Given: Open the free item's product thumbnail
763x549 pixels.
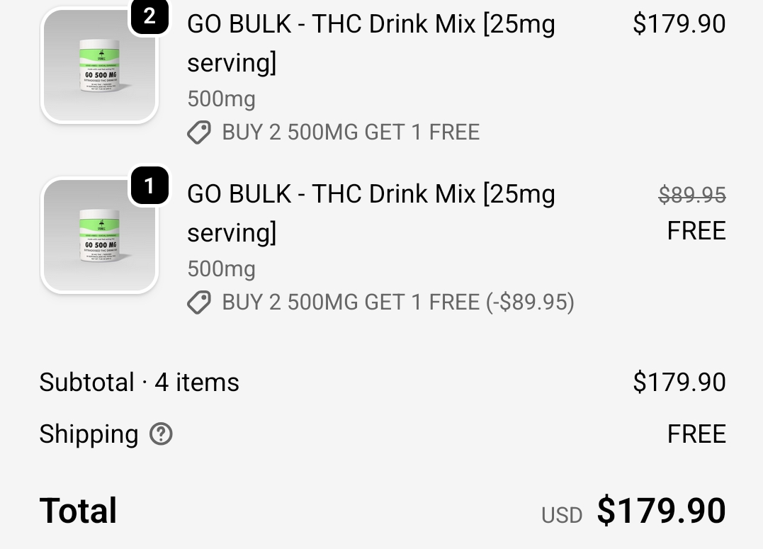Looking at the screenshot, I should (x=99, y=236).
